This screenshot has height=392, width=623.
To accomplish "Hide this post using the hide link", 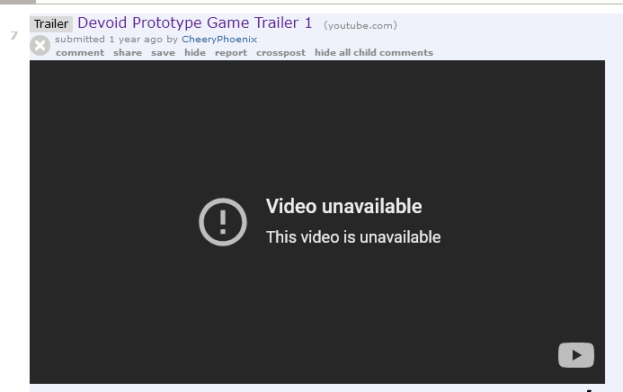I will 195,52.
